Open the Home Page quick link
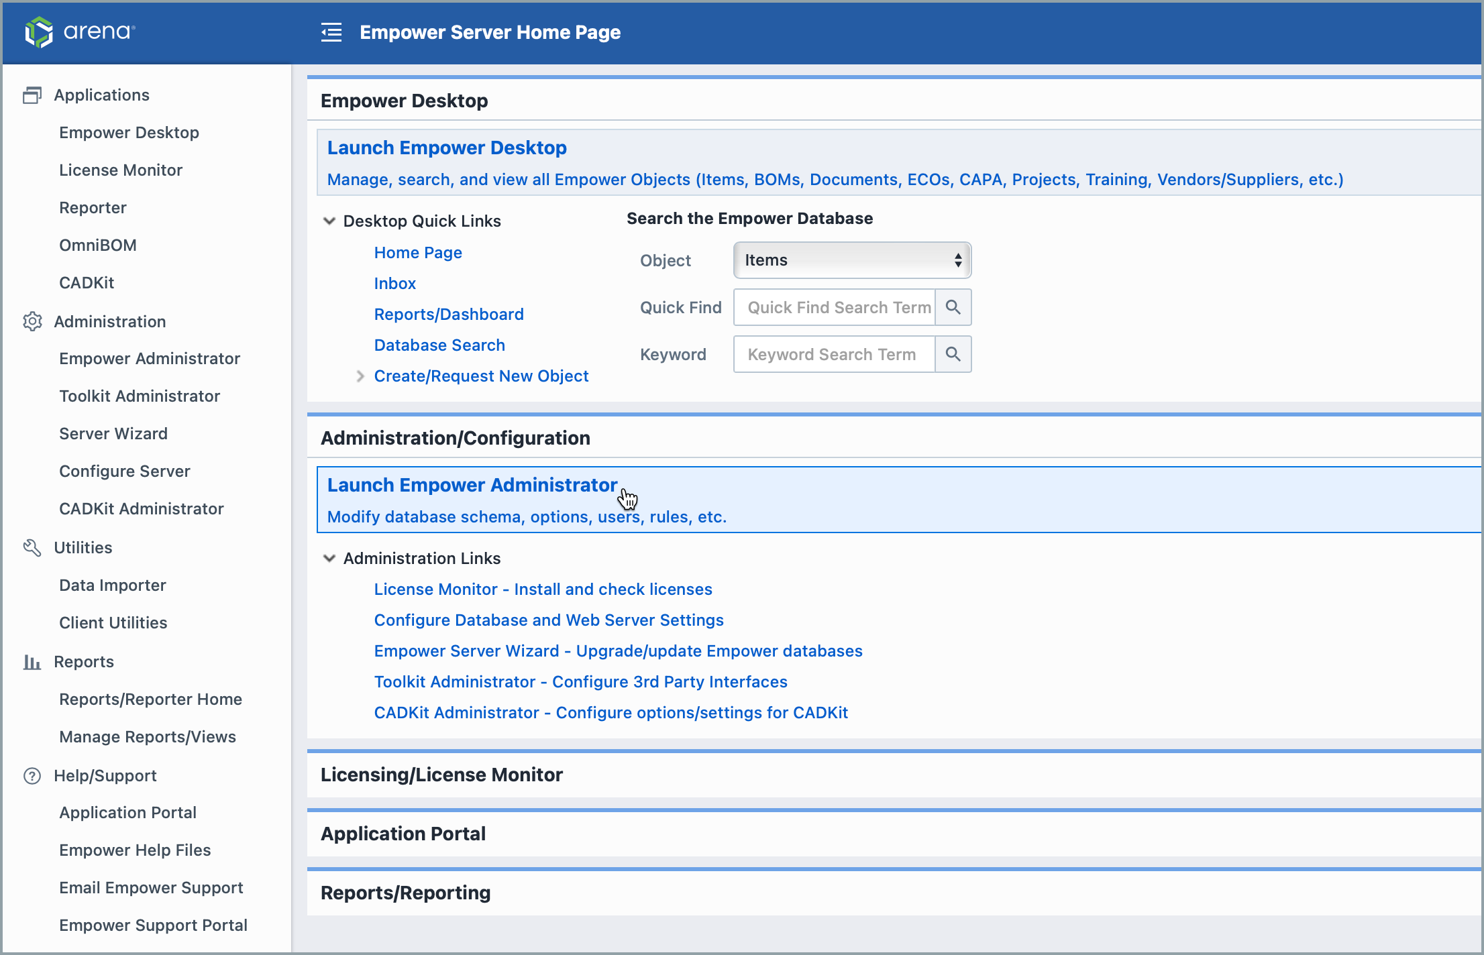Viewport: 1484px width, 955px height. 418,253
